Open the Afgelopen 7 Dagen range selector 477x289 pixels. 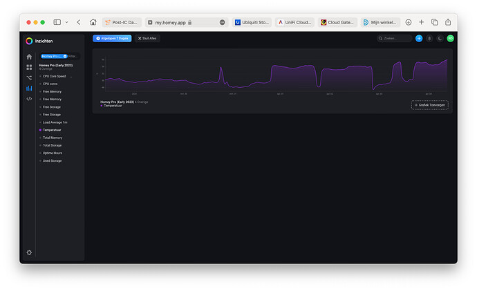click(x=112, y=38)
